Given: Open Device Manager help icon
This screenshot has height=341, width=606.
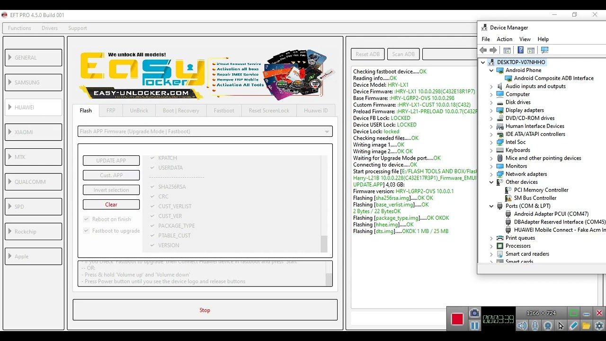Looking at the screenshot, I should [x=520, y=50].
